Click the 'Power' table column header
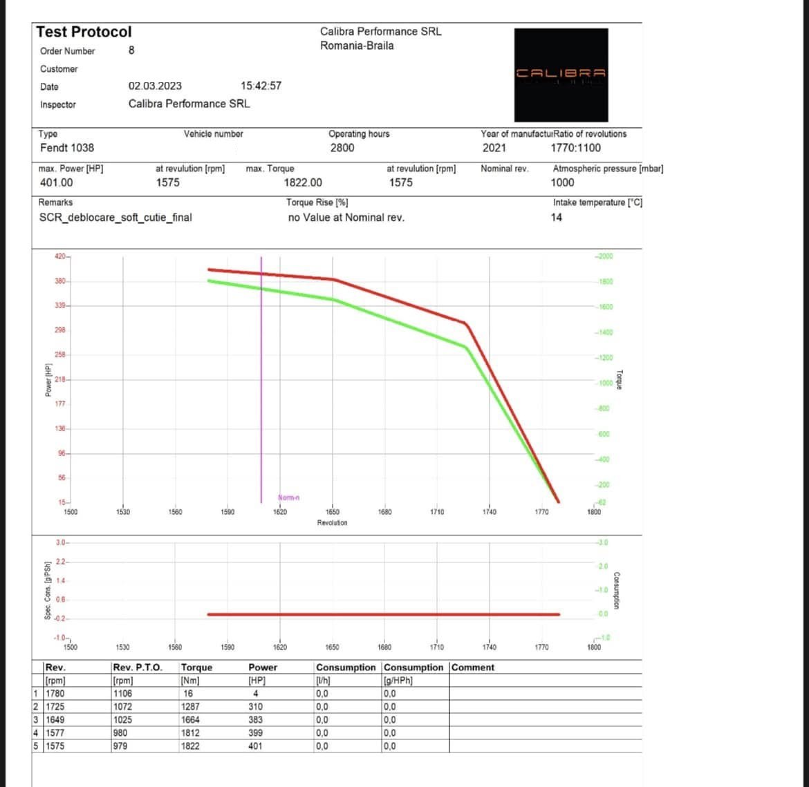The height and width of the screenshot is (787, 809). 263,667
